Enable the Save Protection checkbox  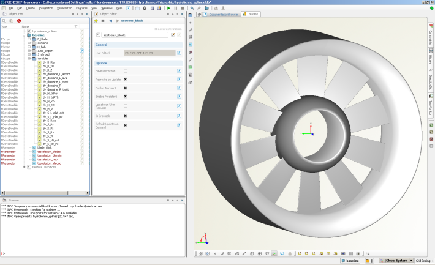click(x=125, y=71)
